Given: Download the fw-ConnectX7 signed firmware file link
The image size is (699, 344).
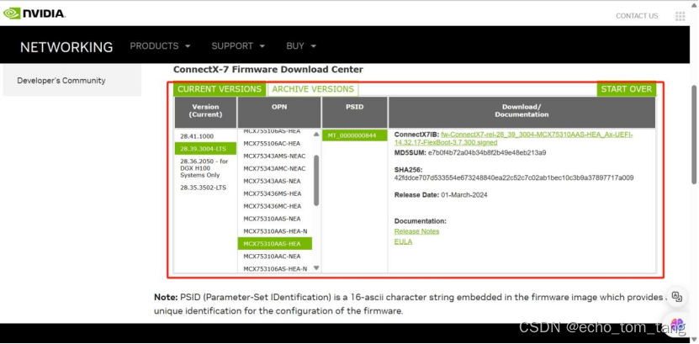Looking at the screenshot, I should pyautogui.click(x=514, y=139).
